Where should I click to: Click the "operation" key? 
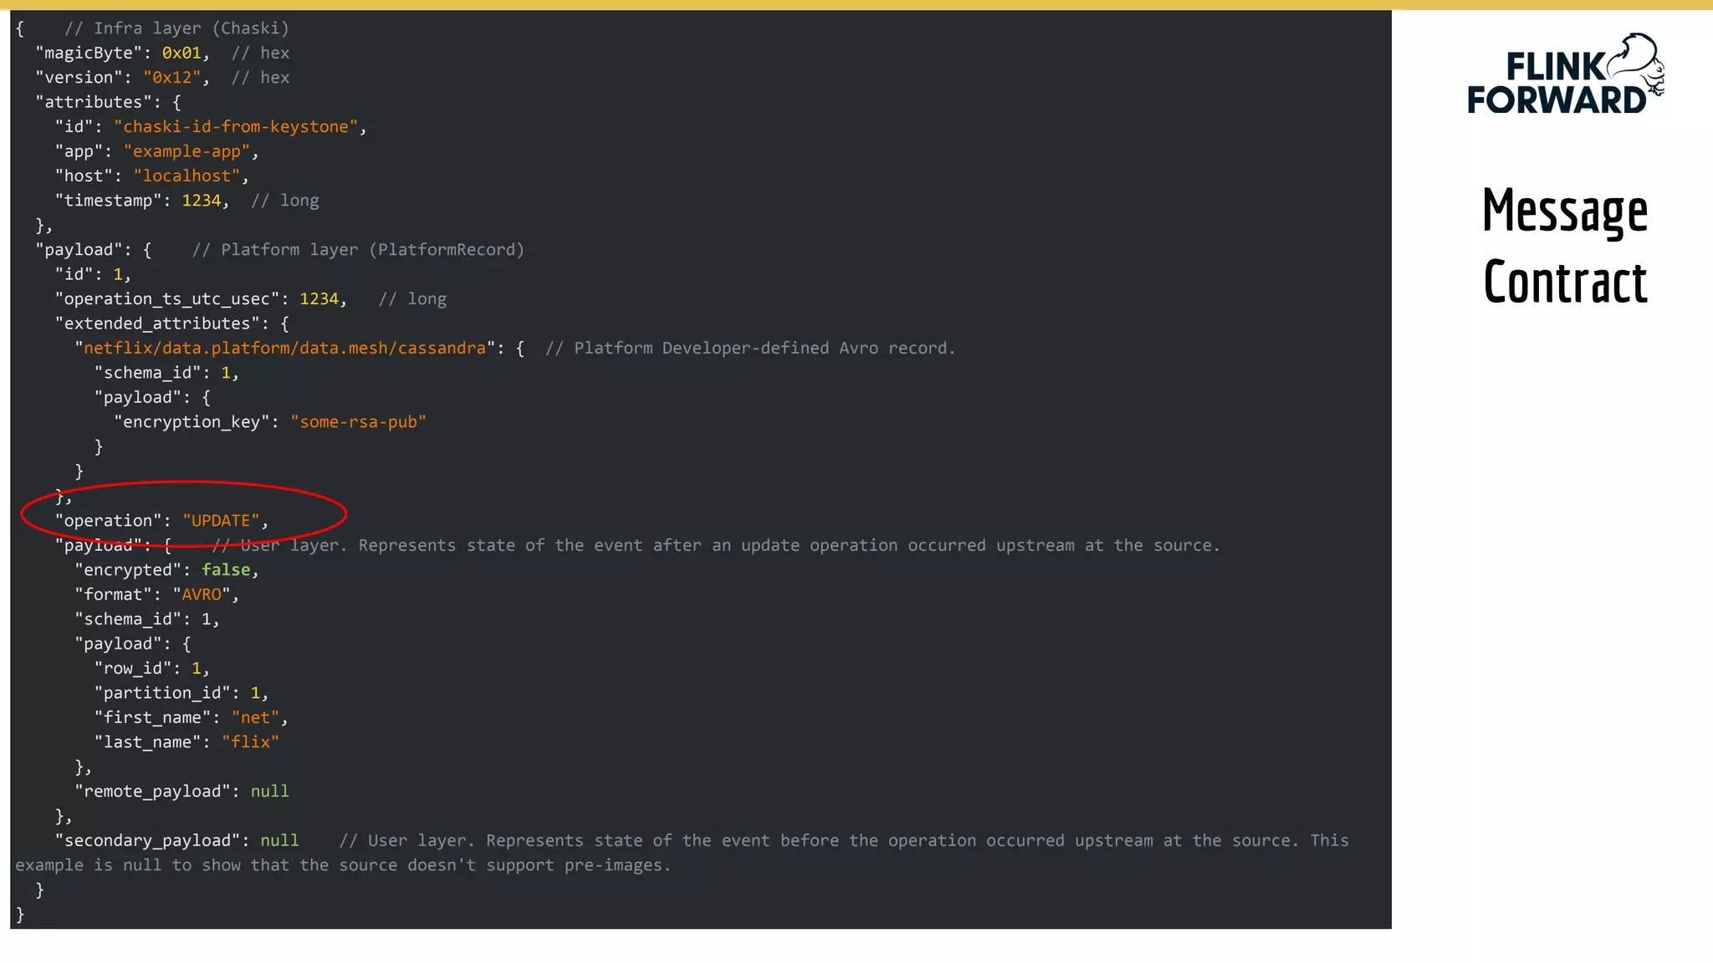[x=109, y=521]
